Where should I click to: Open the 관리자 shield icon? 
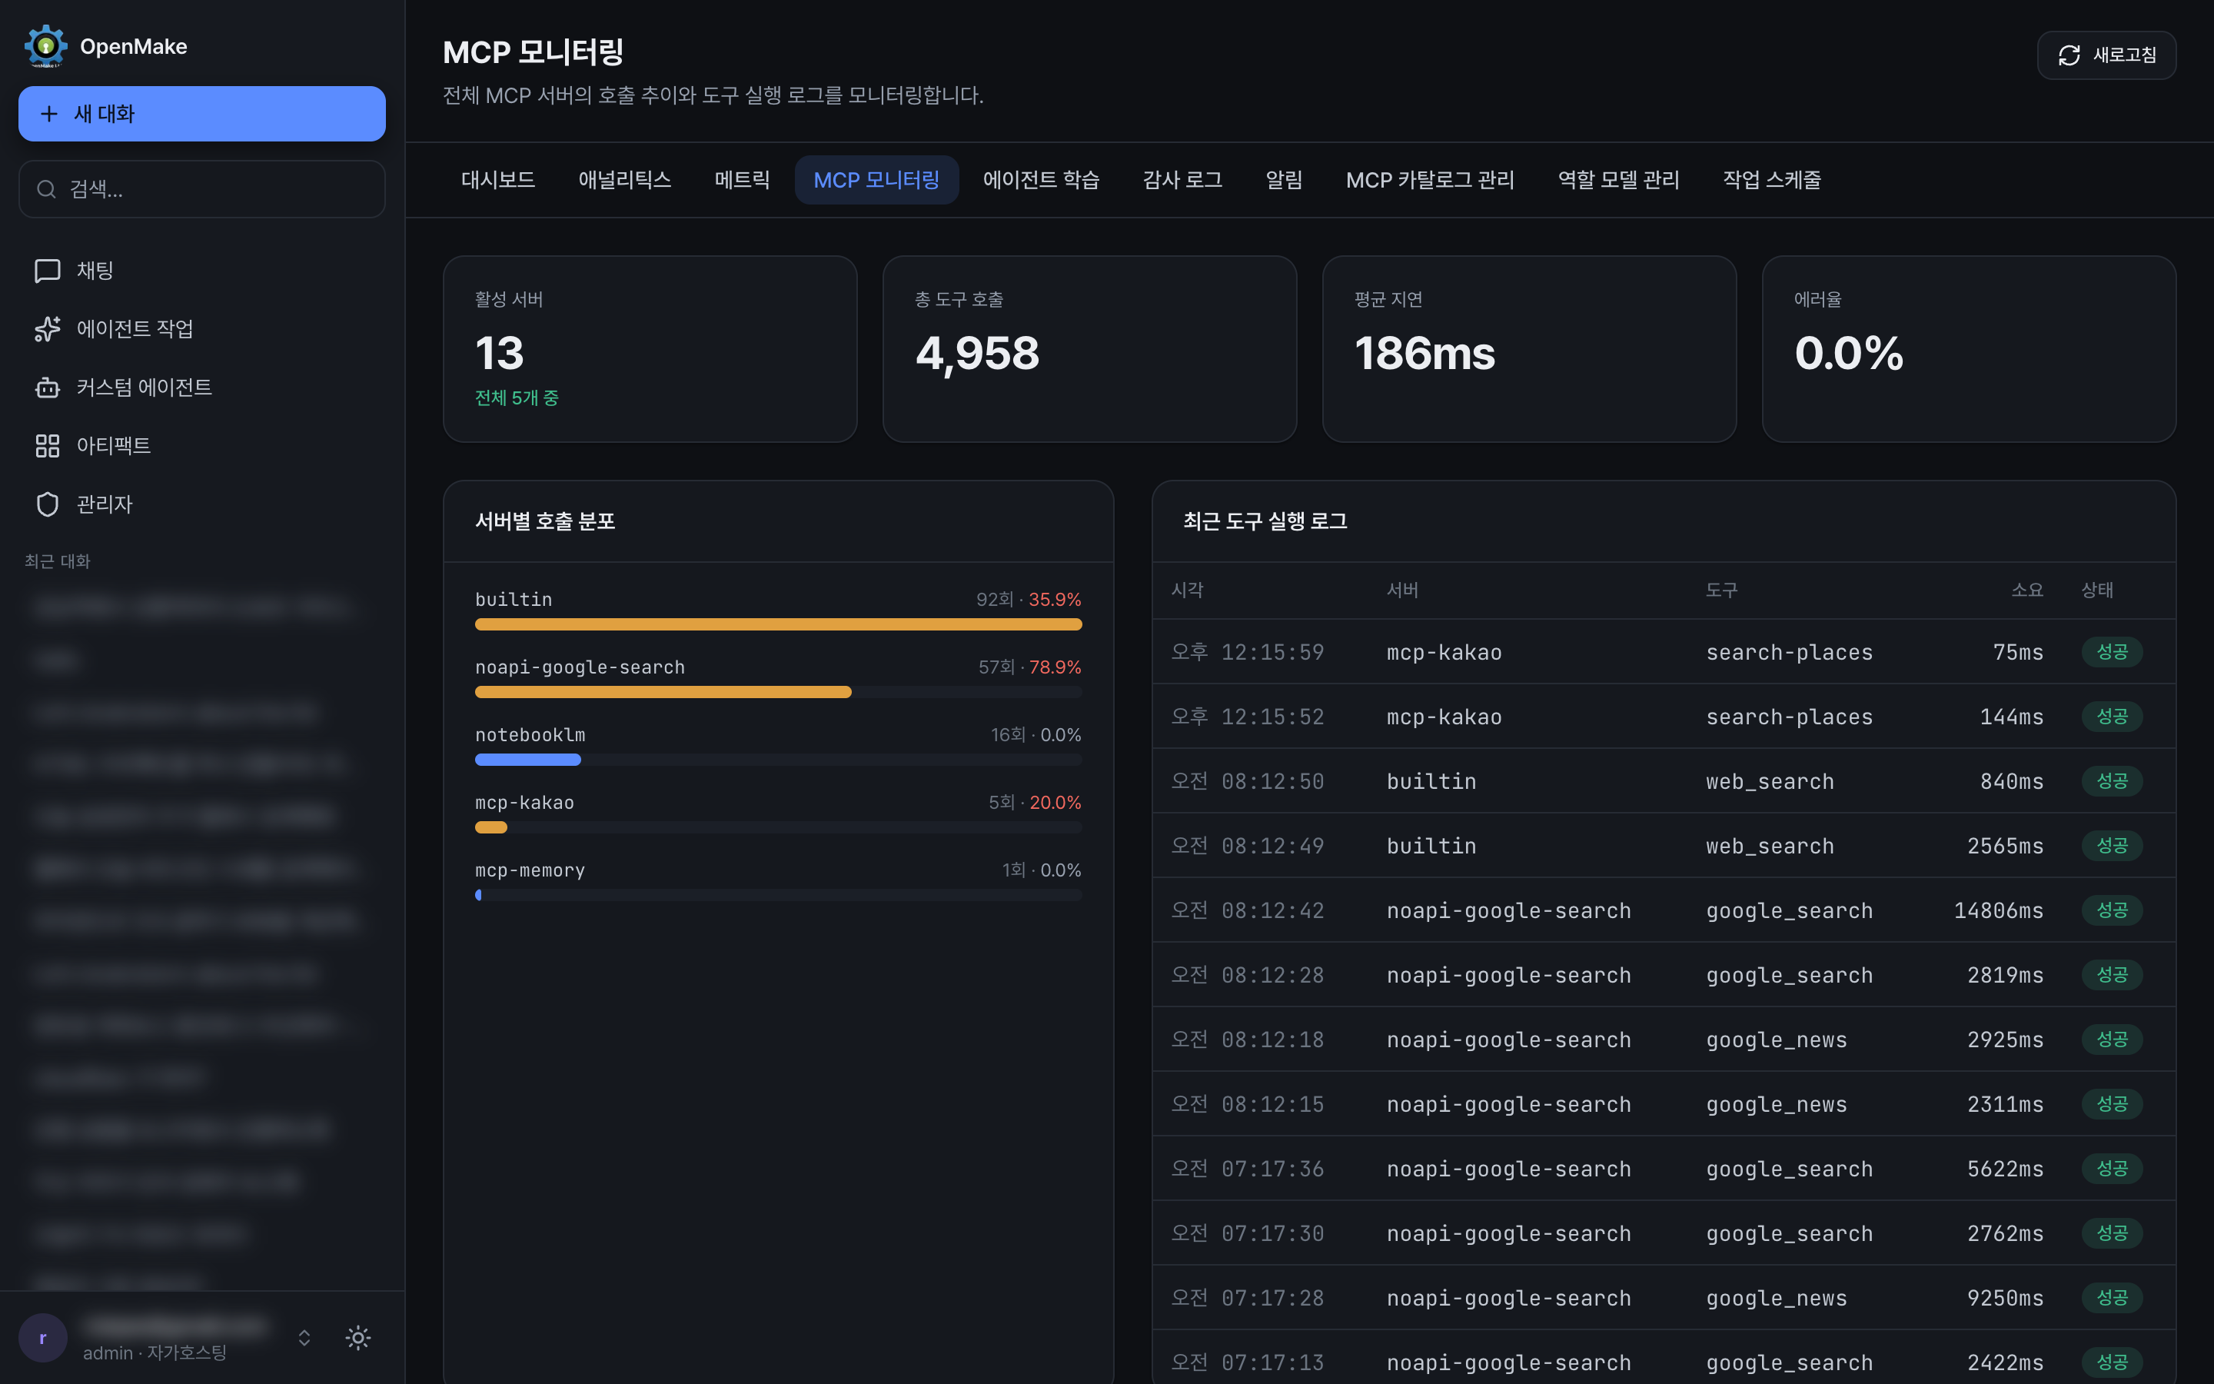48,504
